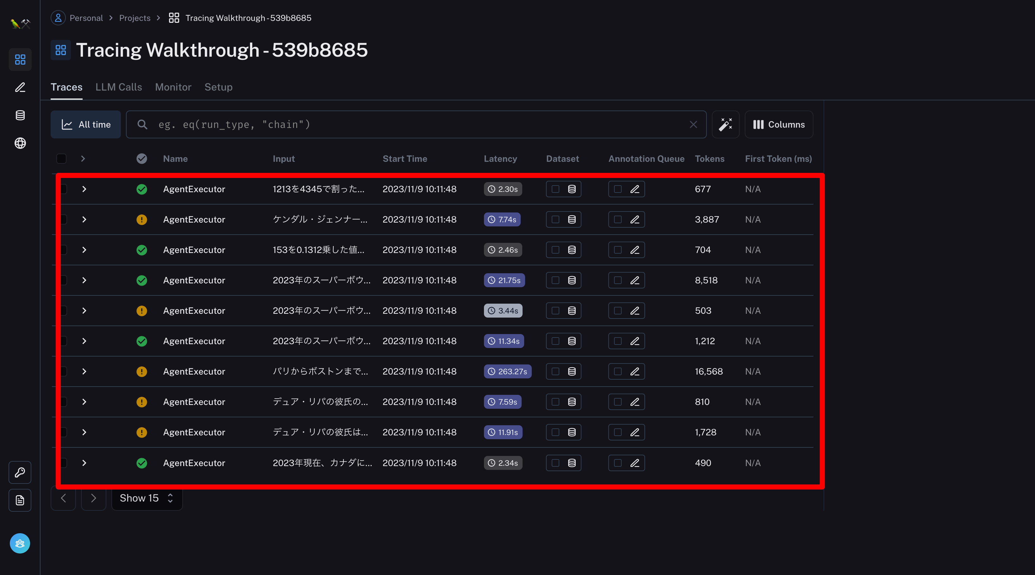Check annotation queue checkbox for the 11.91s run
The width and height of the screenshot is (1035, 575).
[x=618, y=432]
